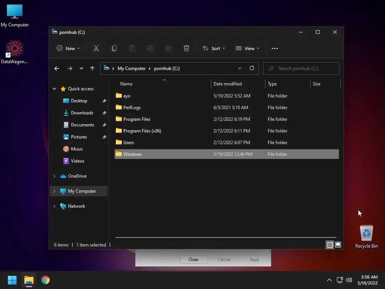Open the network tray icon

pyautogui.click(x=340, y=280)
